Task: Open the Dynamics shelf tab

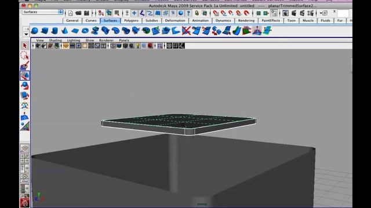Action: point(223,21)
